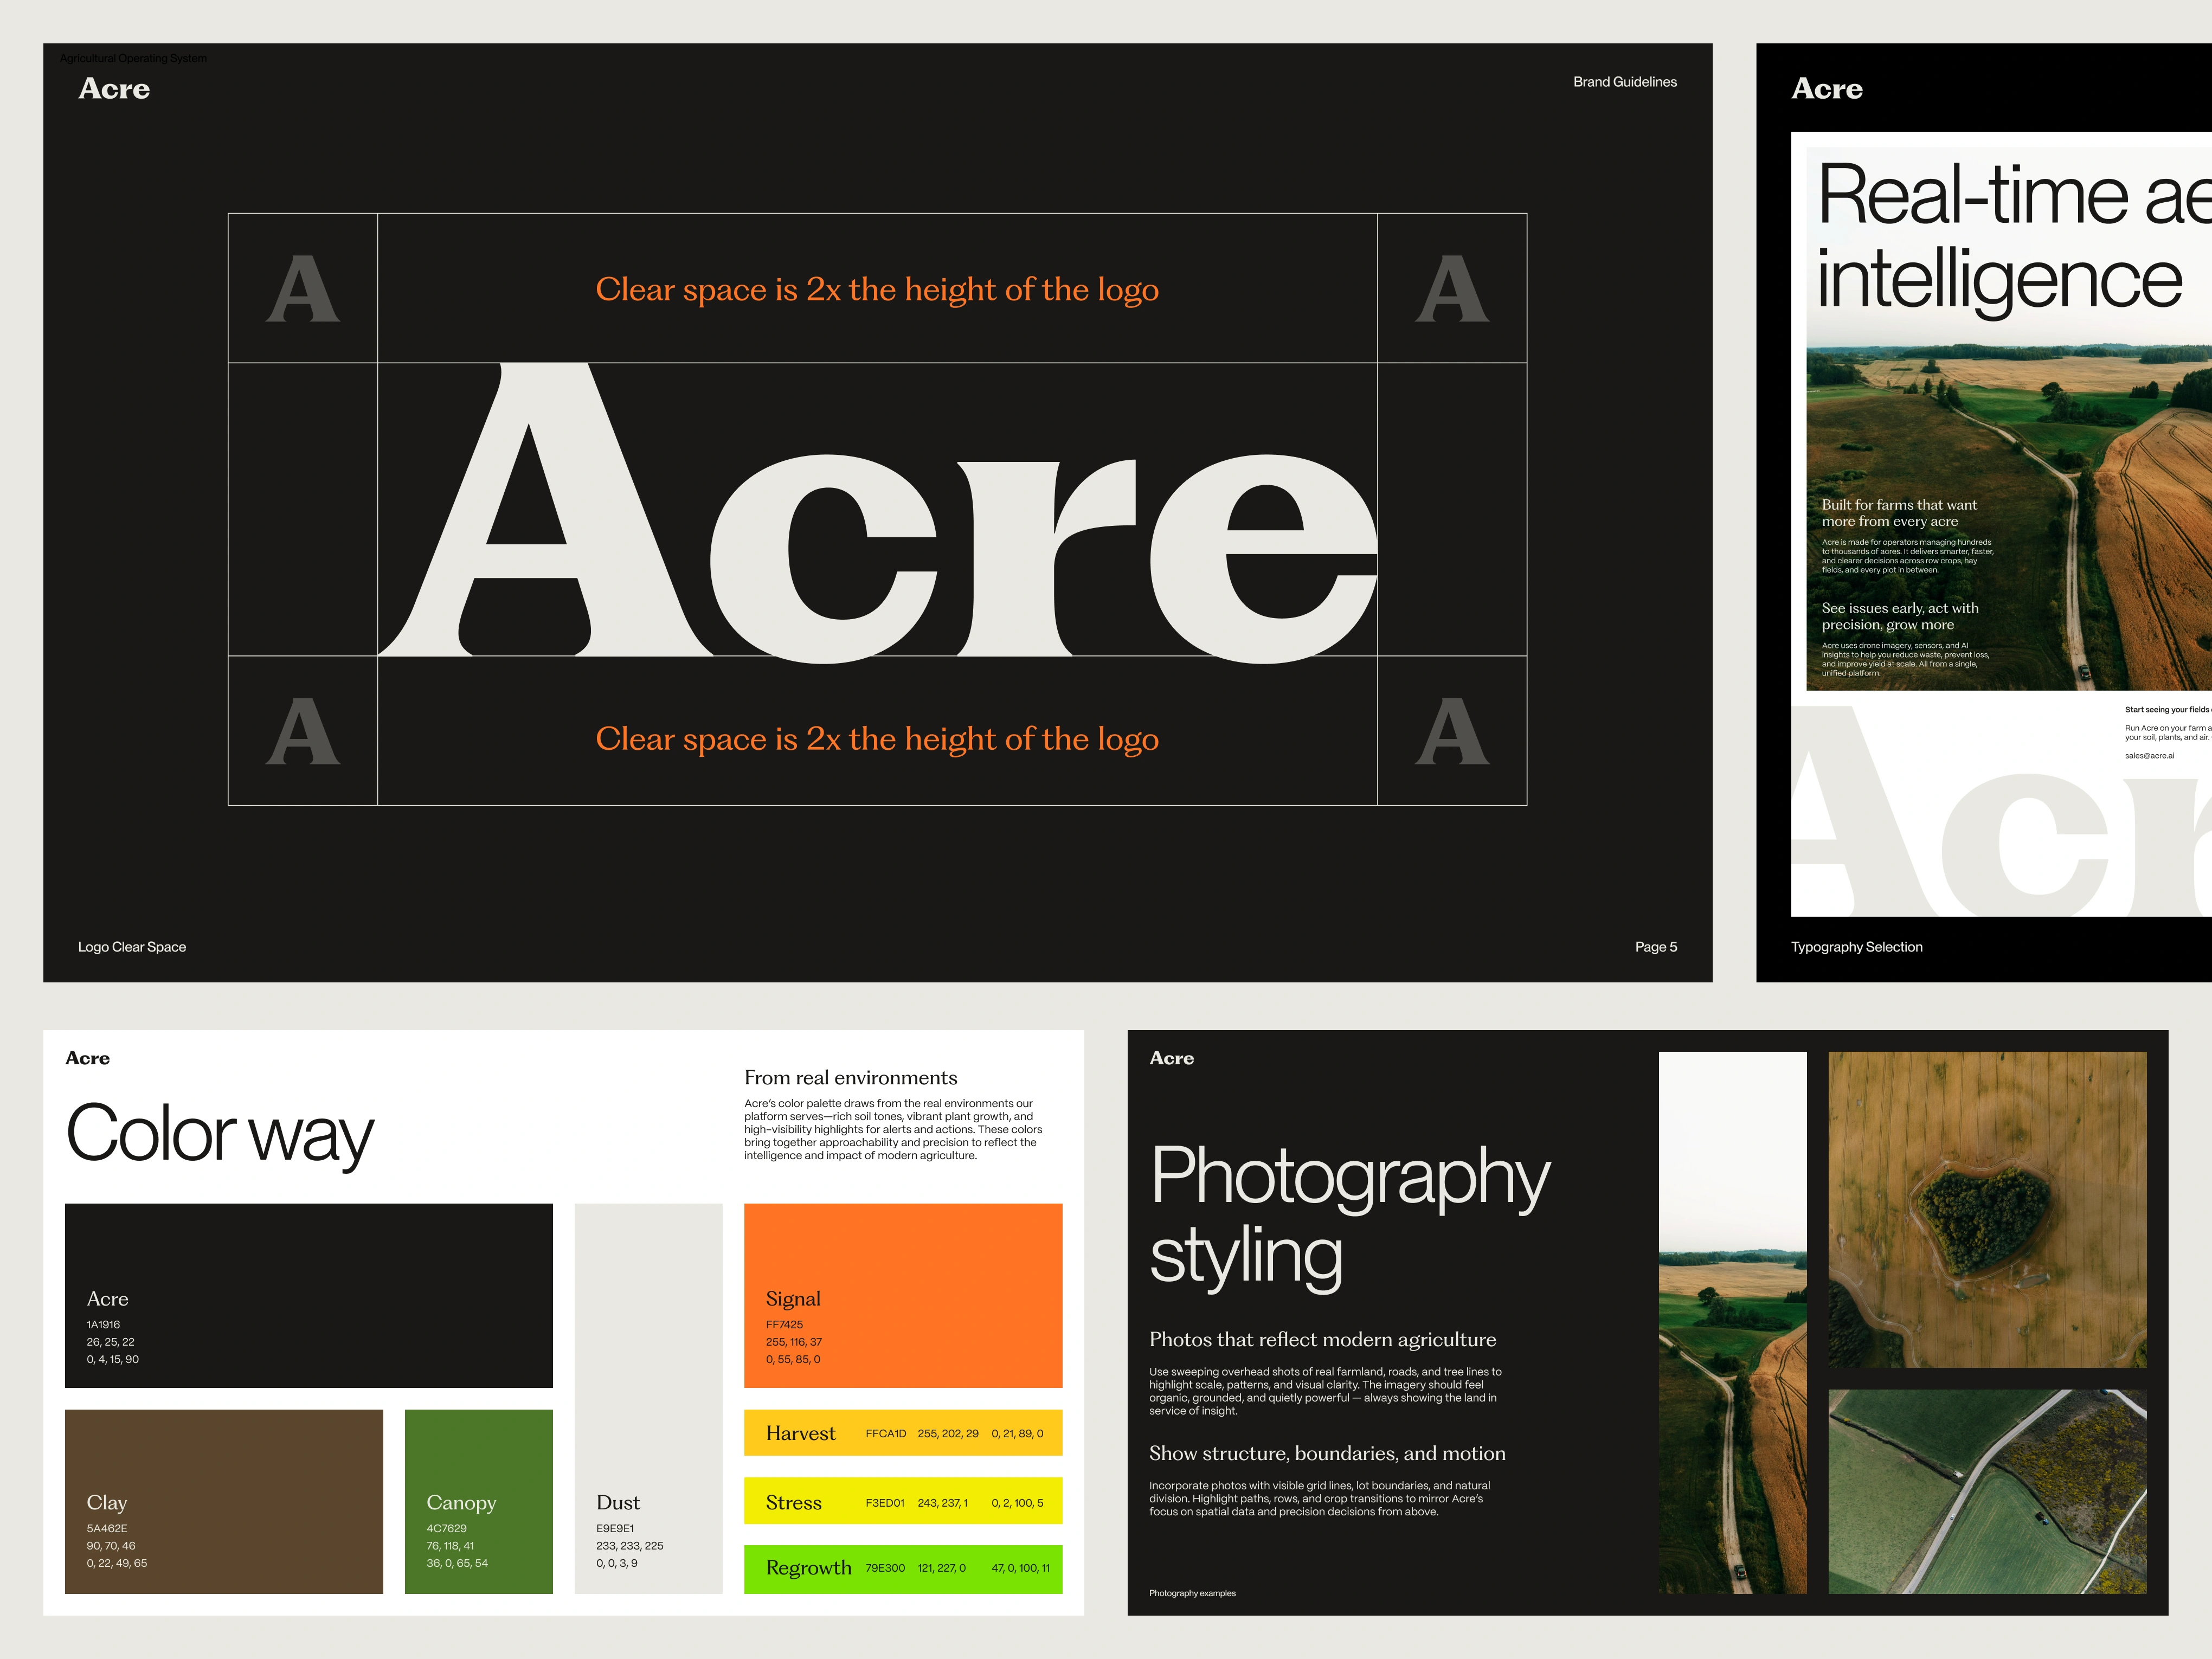Select the orange Signal color swatch
2212x1659 pixels.
point(902,1295)
